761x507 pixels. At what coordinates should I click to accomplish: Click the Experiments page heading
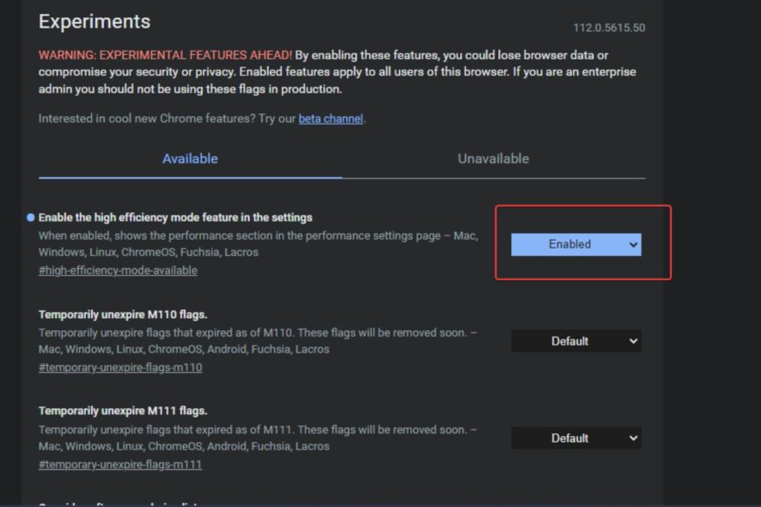[94, 21]
